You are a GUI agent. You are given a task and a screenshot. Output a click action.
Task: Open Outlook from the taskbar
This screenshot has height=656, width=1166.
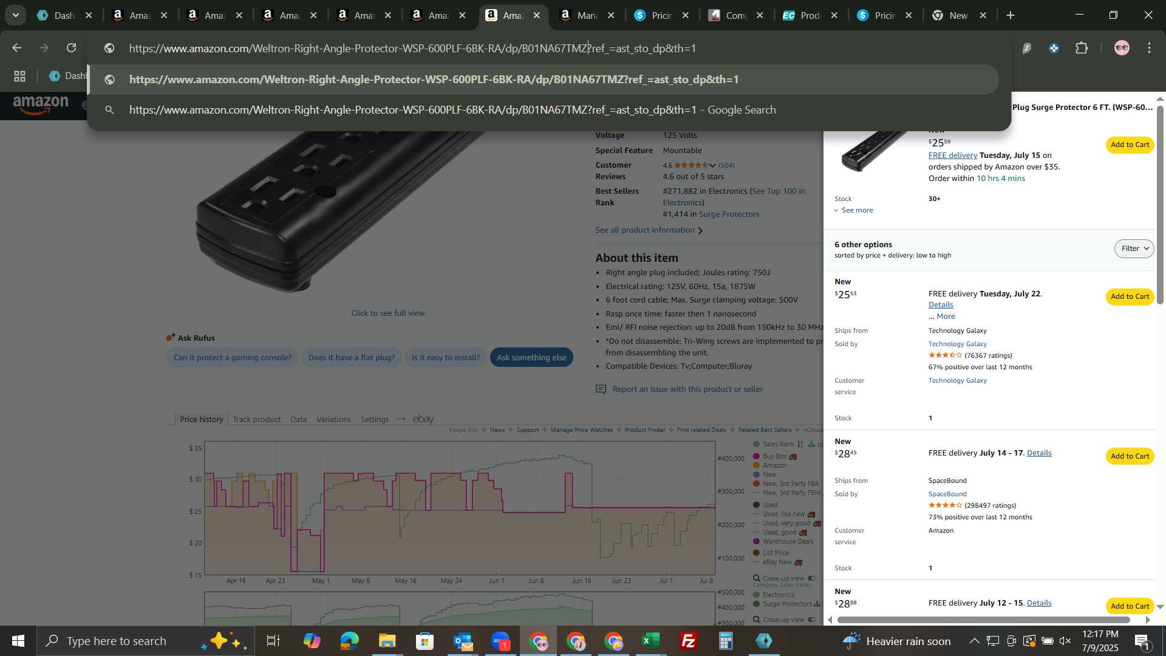pyautogui.click(x=462, y=641)
